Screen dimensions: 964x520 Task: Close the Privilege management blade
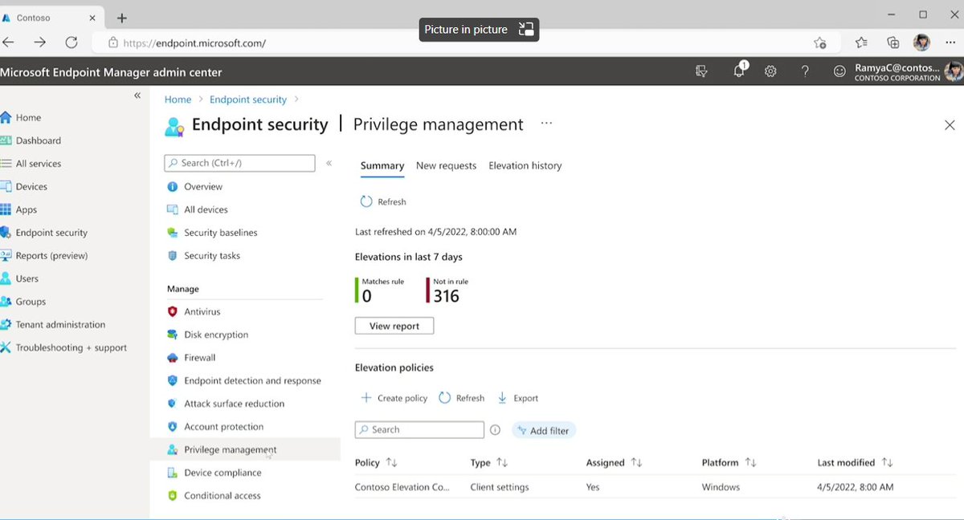pos(950,125)
